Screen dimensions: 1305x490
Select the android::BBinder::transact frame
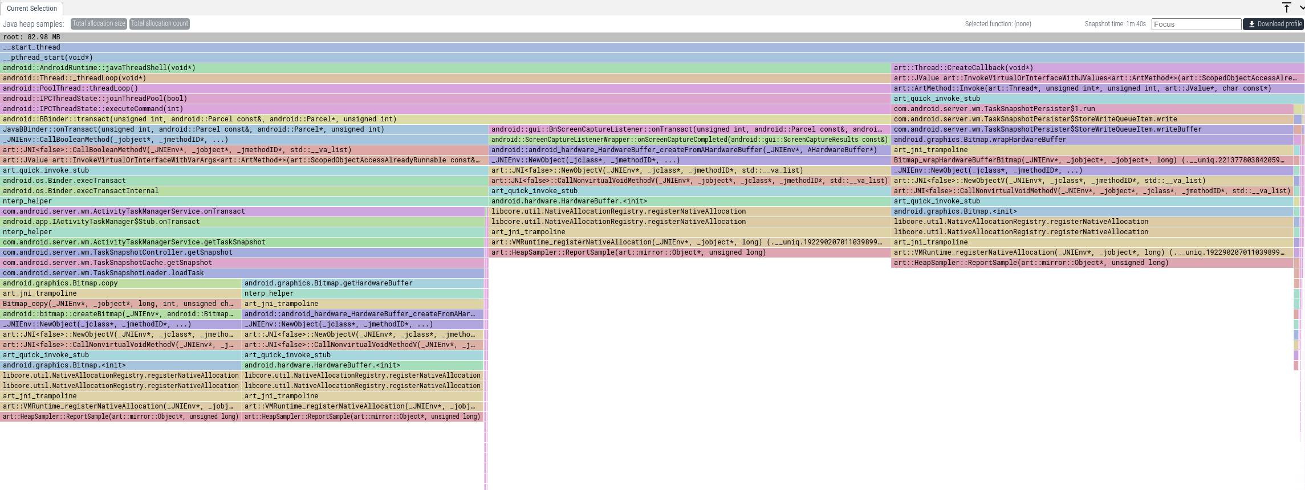pos(445,119)
